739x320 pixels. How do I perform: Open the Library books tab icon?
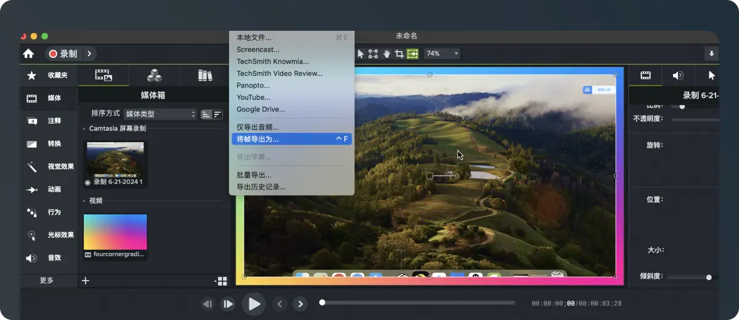205,75
